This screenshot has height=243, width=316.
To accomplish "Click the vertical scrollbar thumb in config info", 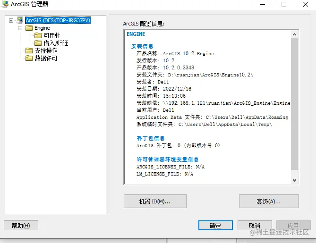I will point(294,104).
